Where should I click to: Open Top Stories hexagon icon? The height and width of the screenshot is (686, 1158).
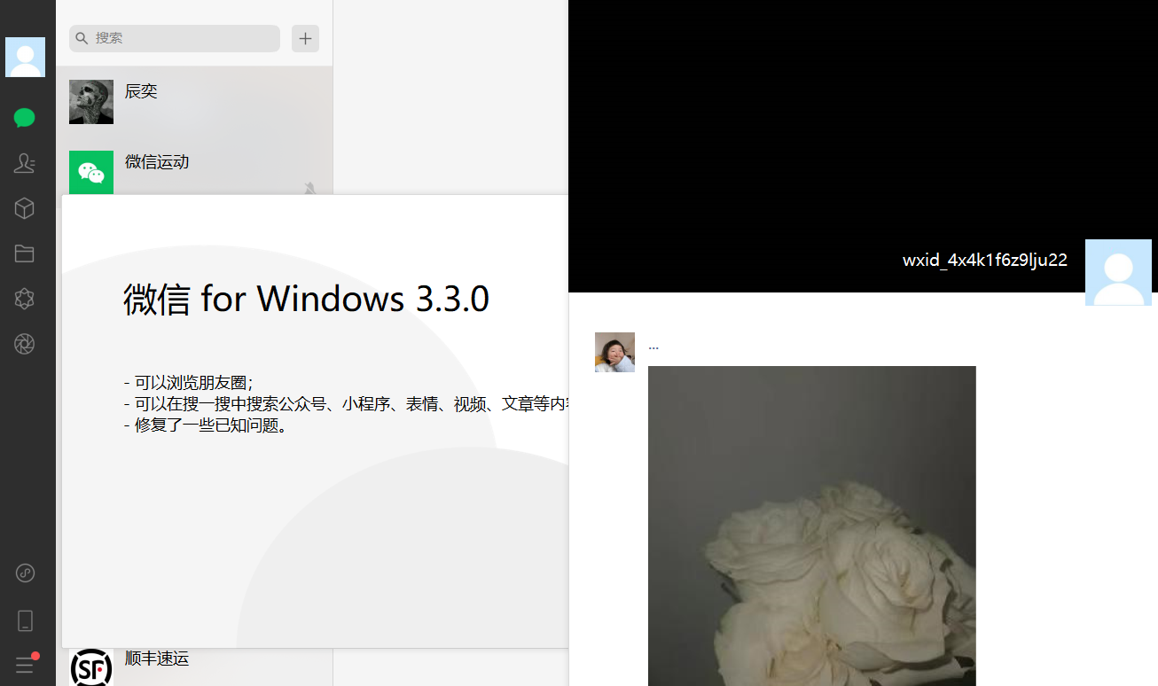coord(25,300)
